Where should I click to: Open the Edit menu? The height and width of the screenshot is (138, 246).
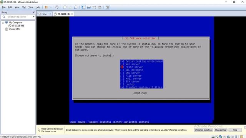tap(10, 7)
